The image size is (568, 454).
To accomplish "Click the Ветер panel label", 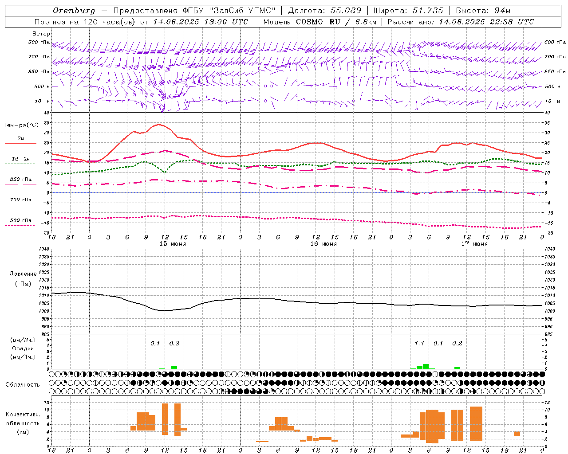I will 41,34.
